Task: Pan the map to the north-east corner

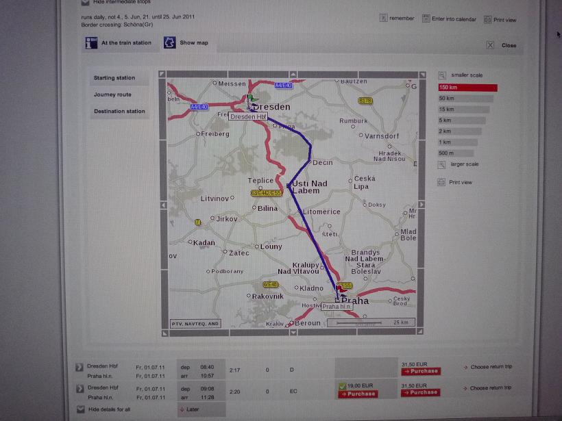Action: pos(422,75)
